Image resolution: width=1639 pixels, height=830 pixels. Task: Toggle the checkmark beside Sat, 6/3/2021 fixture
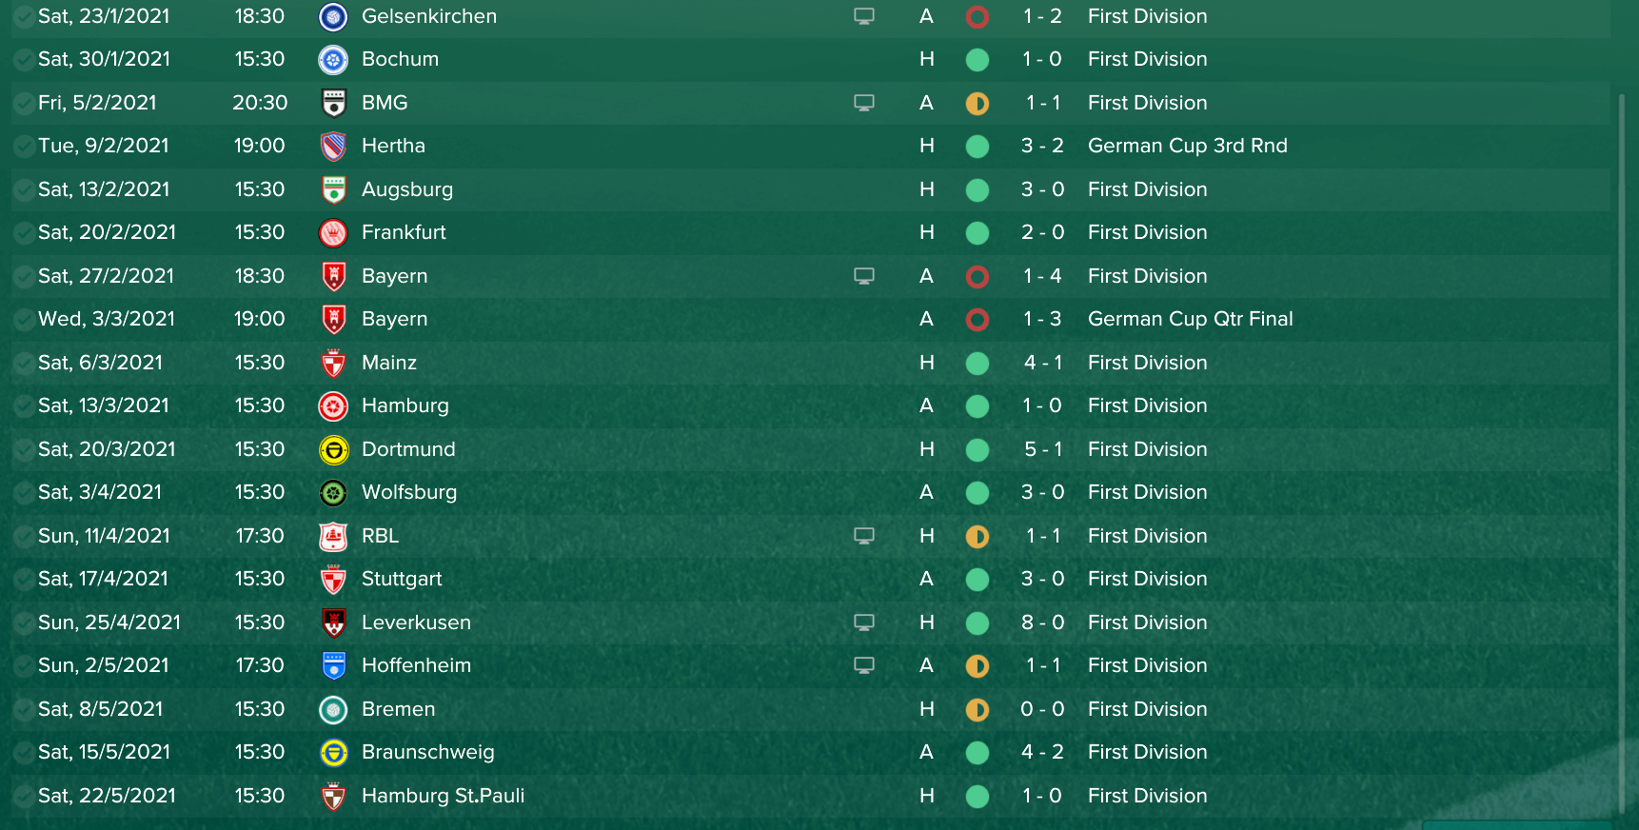point(24,364)
